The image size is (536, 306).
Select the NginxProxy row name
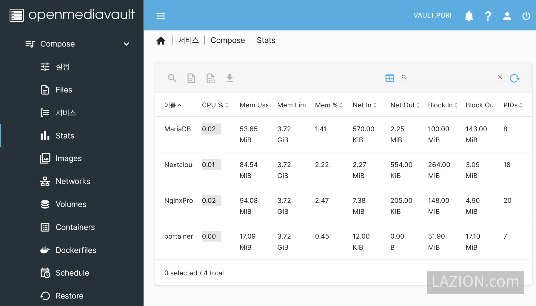coord(178,200)
